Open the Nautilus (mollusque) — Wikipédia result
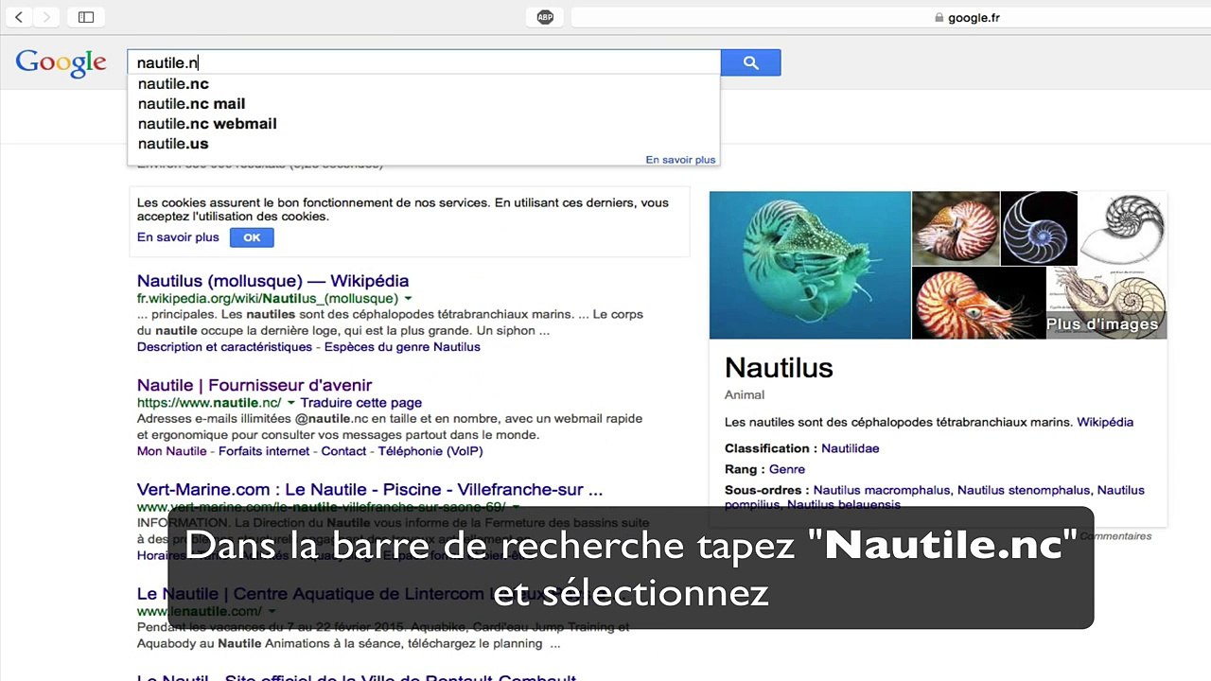The image size is (1211, 681). click(x=272, y=281)
